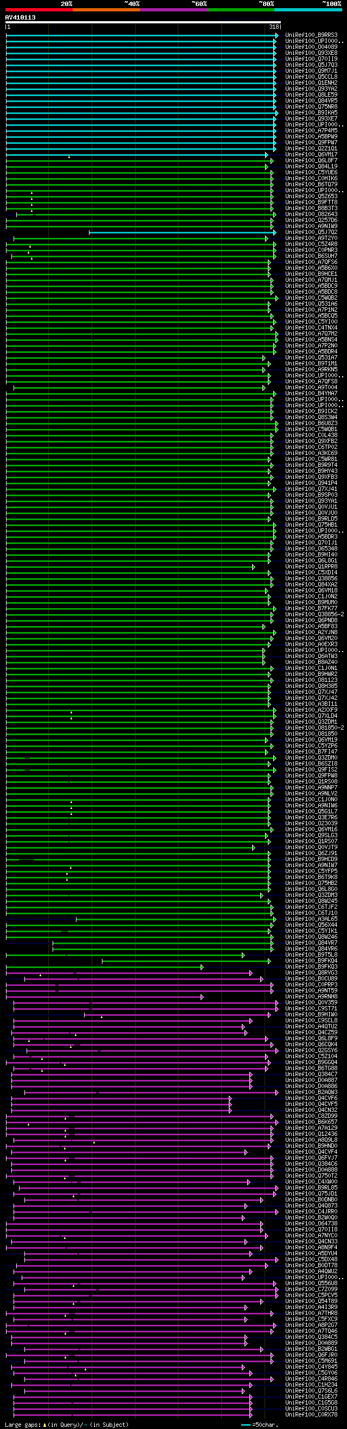This screenshot has width=347, height=1429.
Task: Click the UniRef100_A5BNS4 label
Action: [311, 340]
